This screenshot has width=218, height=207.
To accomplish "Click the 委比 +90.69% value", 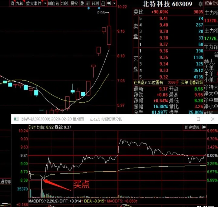I will point(160,12).
